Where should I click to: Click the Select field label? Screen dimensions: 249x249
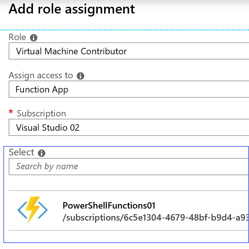point(21,152)
